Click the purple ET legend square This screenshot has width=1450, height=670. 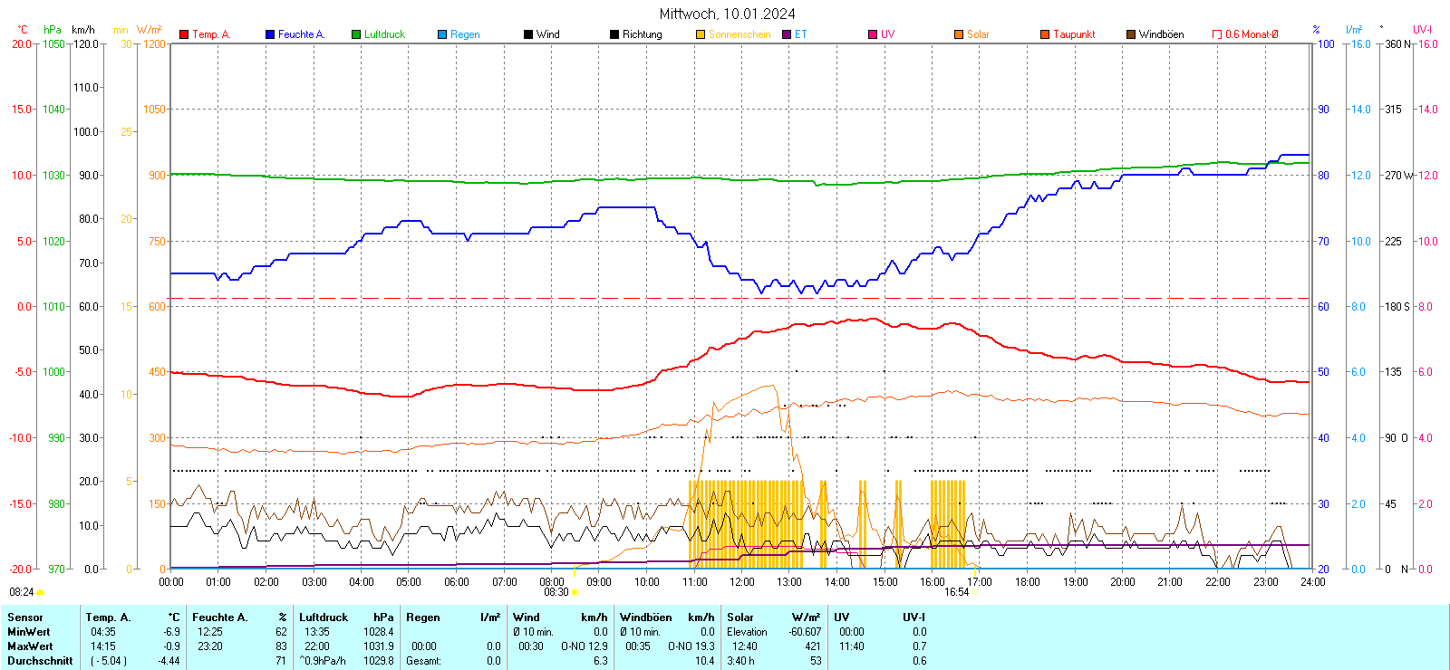(x=787, y=34)
